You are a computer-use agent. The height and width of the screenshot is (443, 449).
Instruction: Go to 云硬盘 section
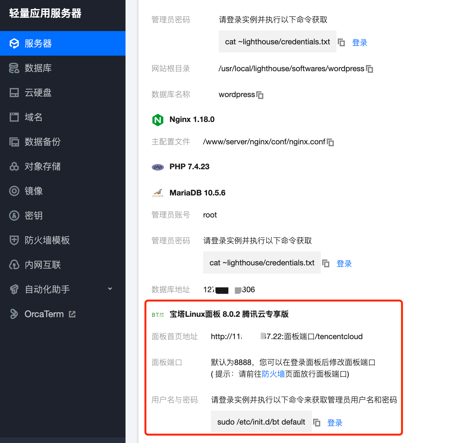click(63, 93)
